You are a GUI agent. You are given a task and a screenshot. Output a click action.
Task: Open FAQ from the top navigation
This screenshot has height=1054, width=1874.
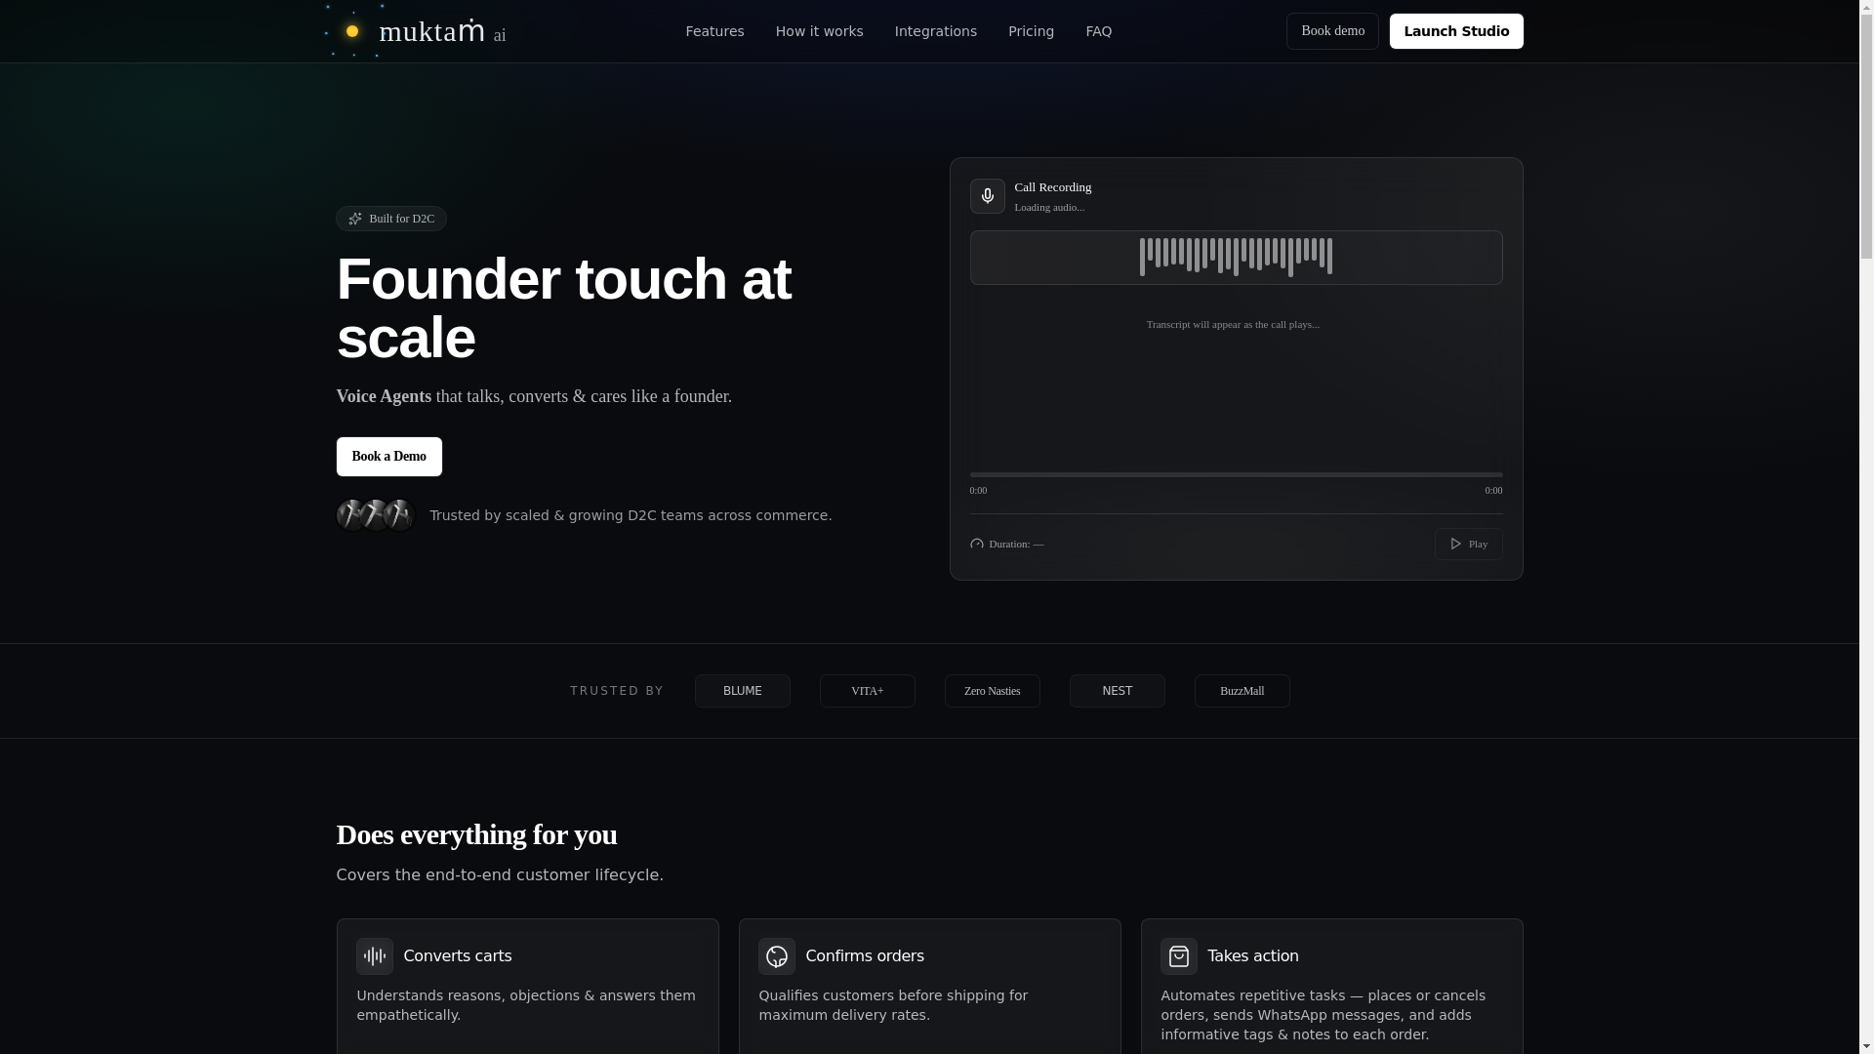[1098, 31]
